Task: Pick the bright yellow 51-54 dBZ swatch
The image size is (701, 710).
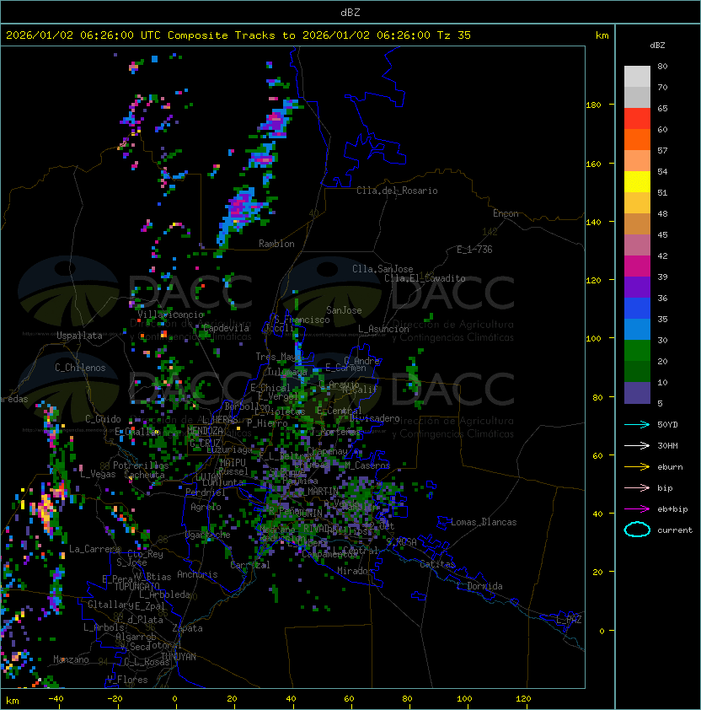Action: click(637, 181)
